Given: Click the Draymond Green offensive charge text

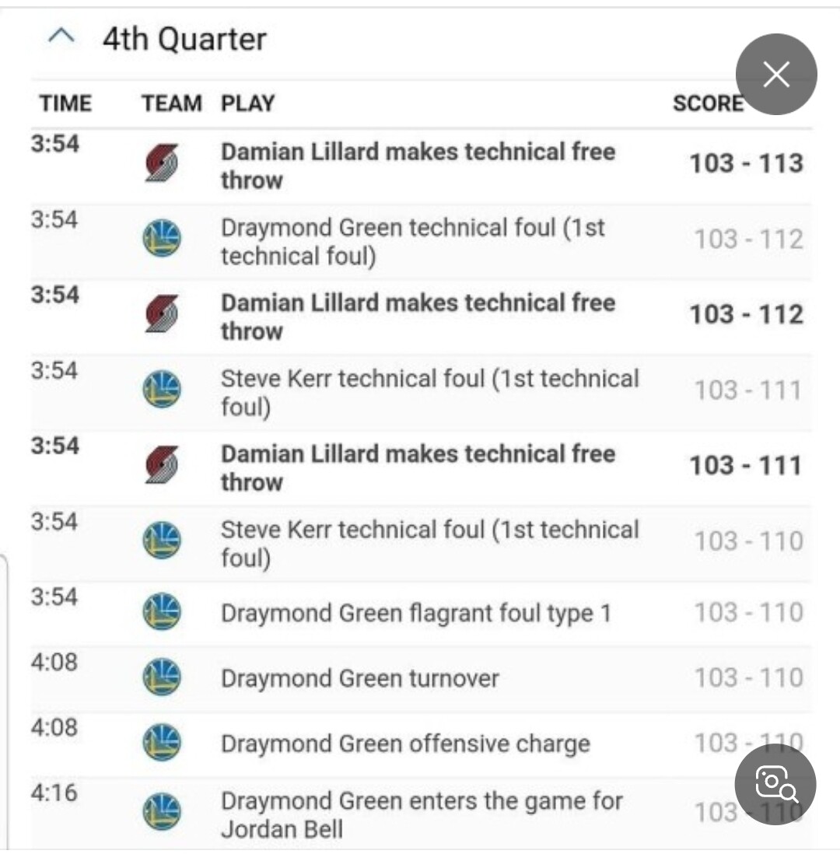Looking at the screenshot, I should point(404,744).
